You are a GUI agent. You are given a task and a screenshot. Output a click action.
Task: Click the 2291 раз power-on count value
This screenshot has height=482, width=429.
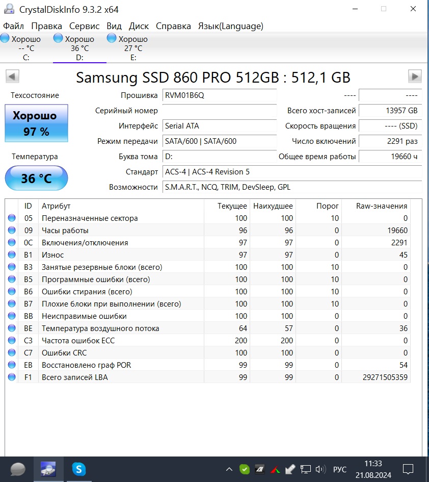tap(390, 141)
